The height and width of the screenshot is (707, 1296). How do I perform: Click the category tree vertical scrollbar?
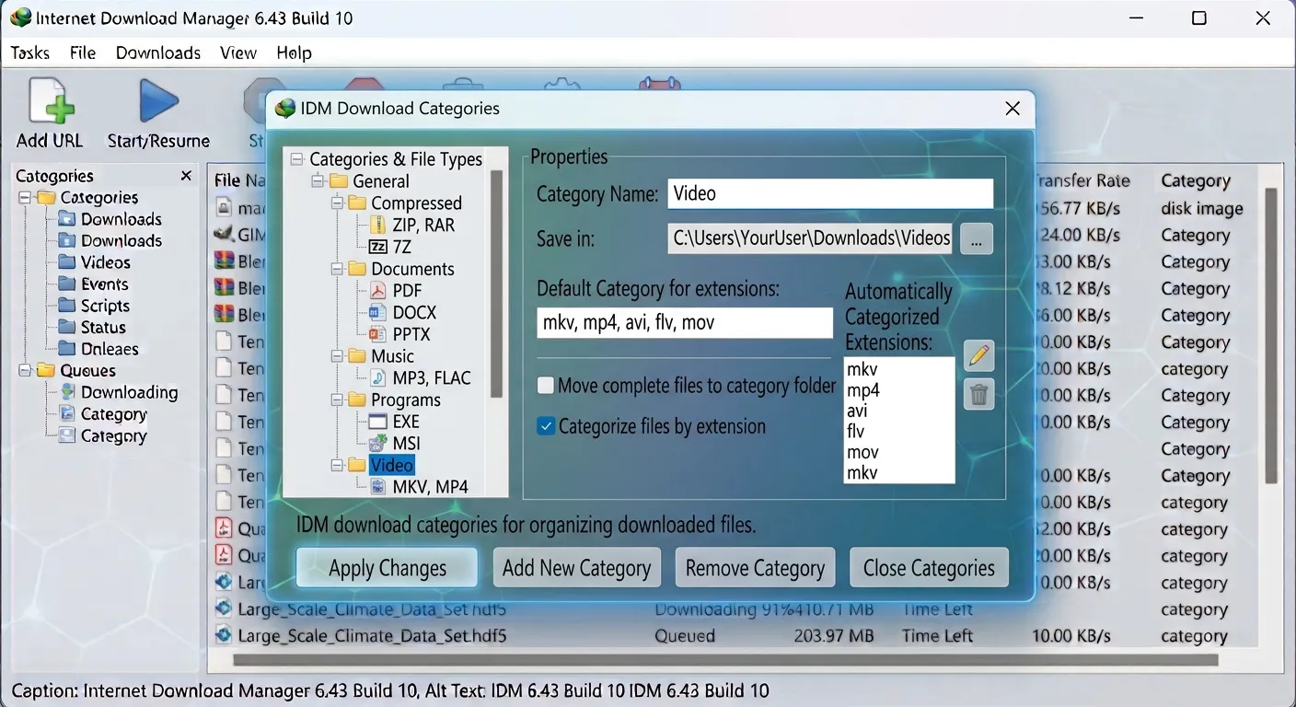pos(497,284)
